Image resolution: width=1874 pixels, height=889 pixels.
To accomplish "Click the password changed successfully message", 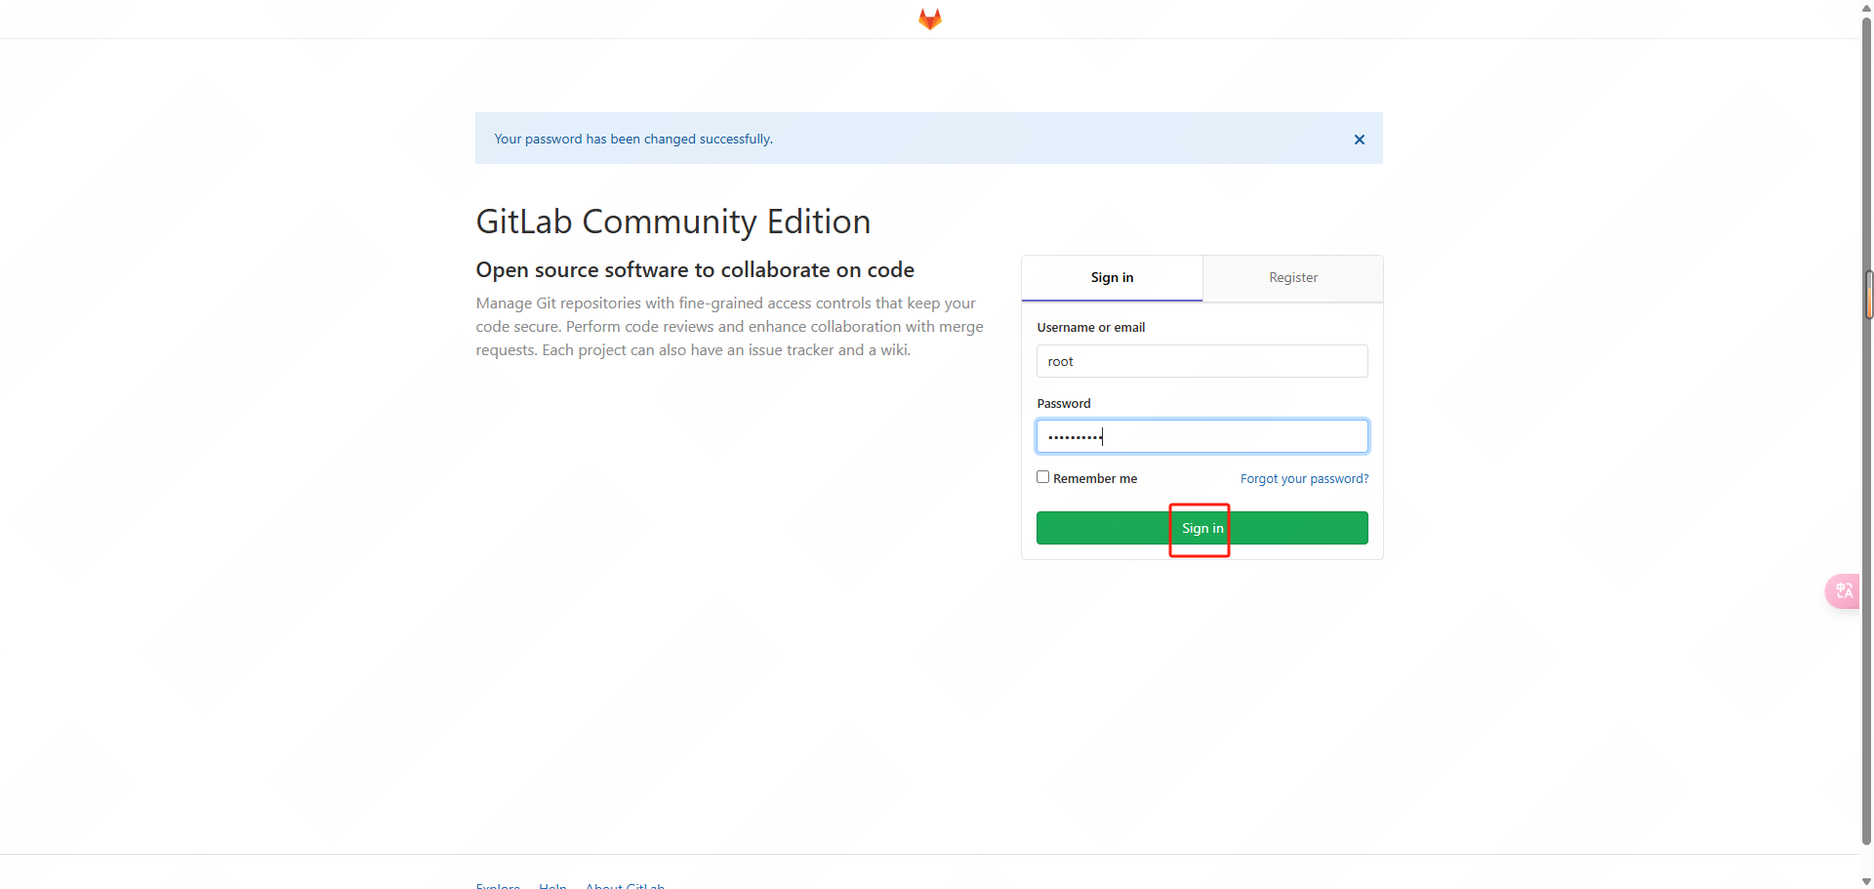I will (633, 140).
